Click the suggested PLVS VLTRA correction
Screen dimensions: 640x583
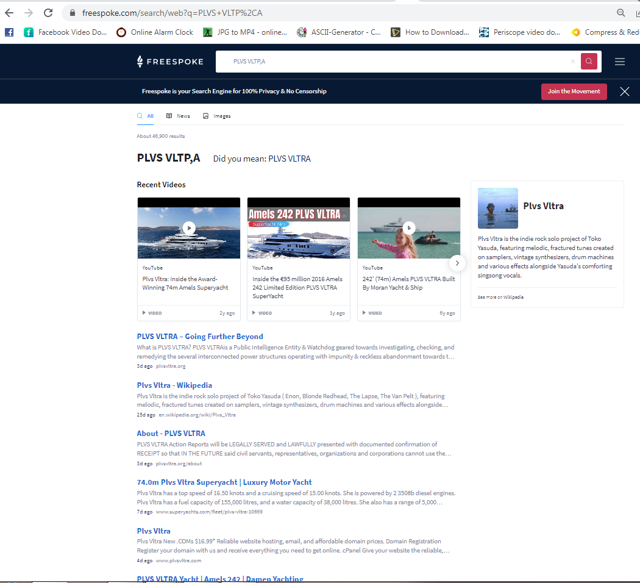(290, 159)
